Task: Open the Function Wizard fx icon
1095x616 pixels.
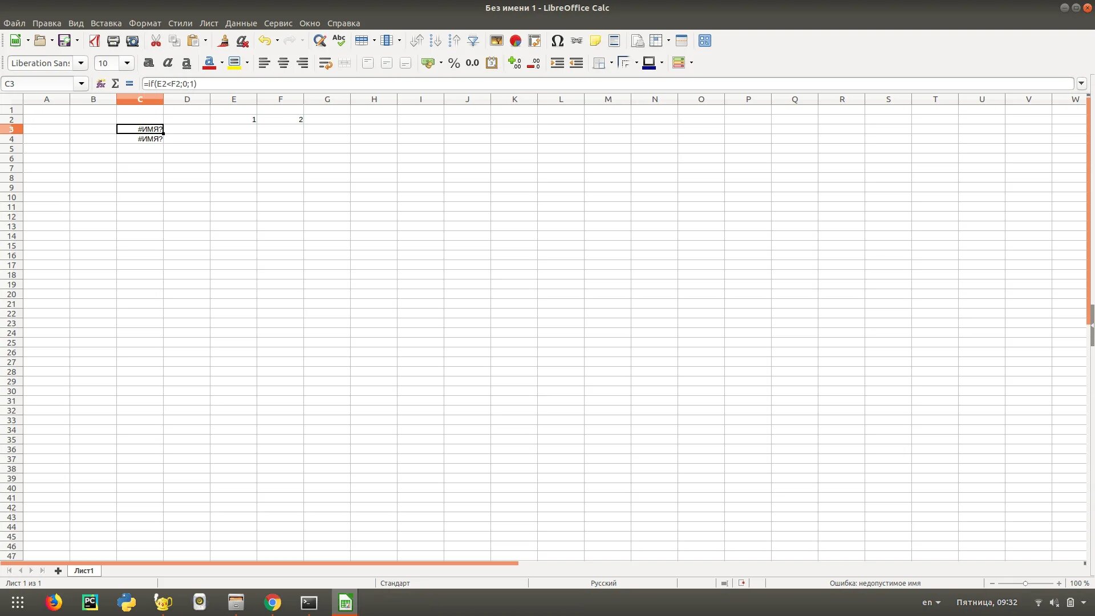Action: point(101,84)
